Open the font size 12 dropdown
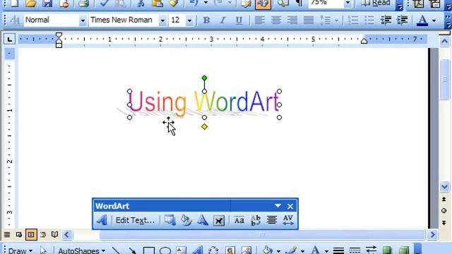This screenshot has height=254, width=452. pos(189,20)
